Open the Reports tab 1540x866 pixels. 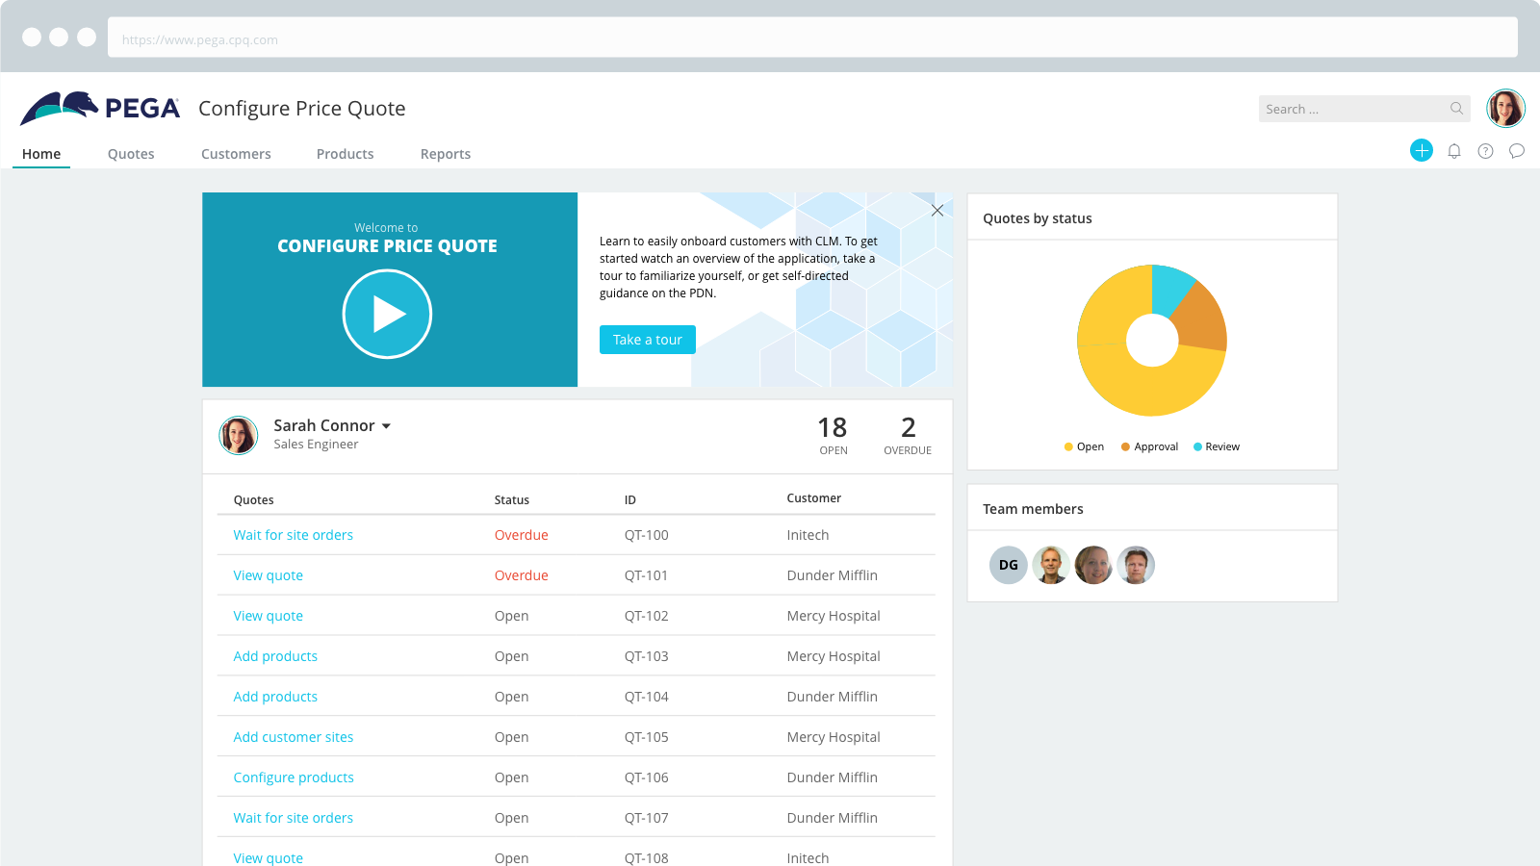(446, 154)
